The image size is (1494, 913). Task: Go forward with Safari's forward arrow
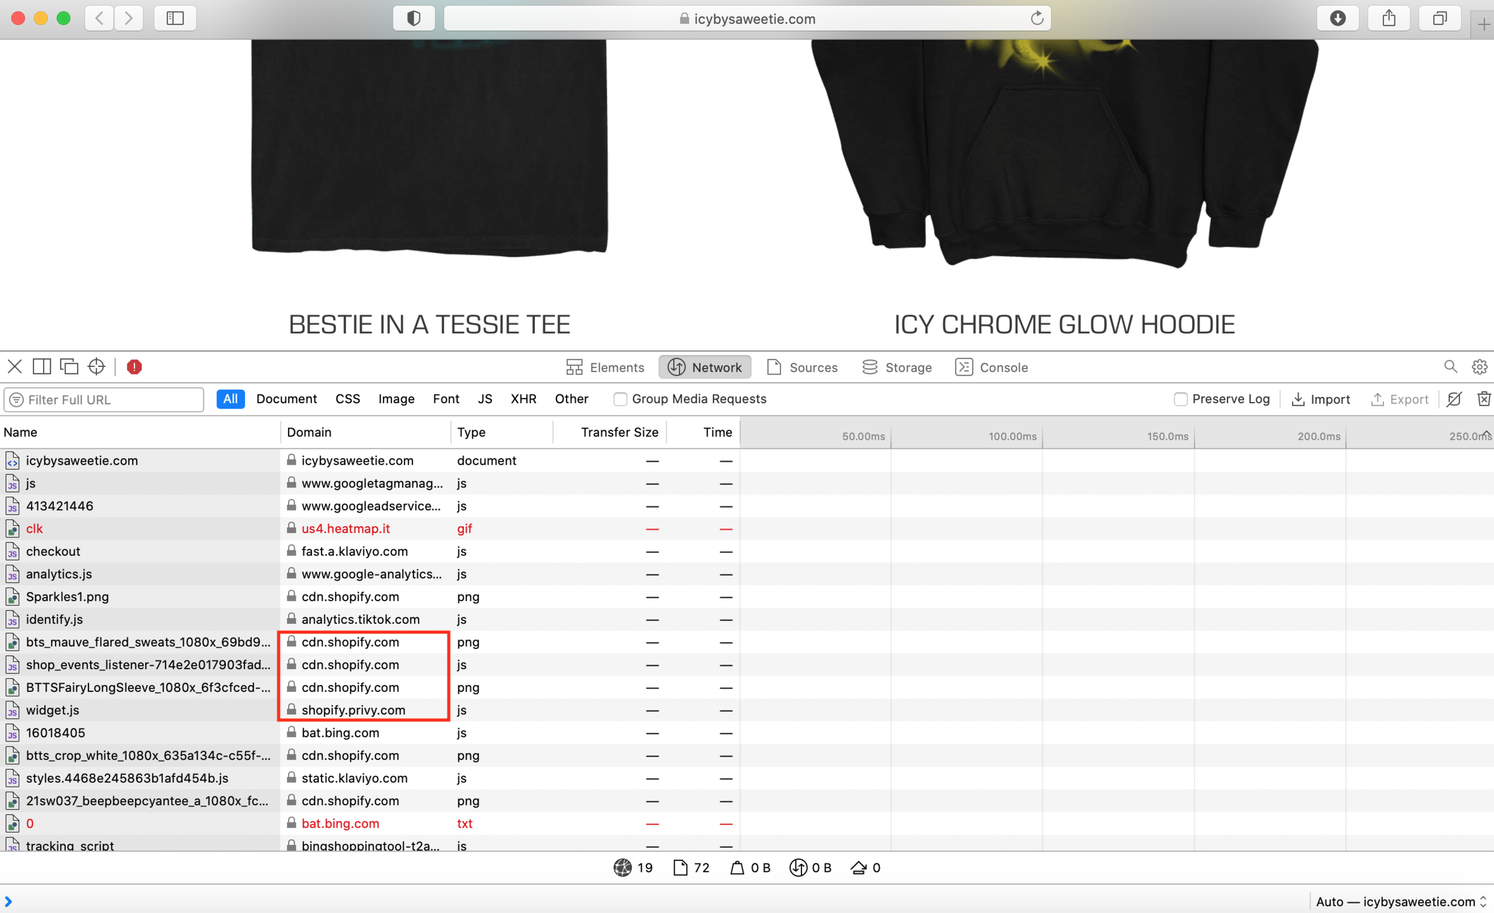click(x=128, y=18)
